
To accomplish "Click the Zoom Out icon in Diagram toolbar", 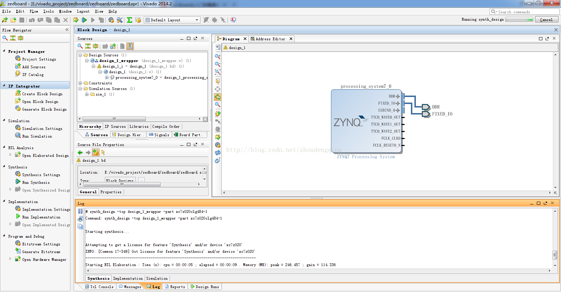I will click(218, 64).
